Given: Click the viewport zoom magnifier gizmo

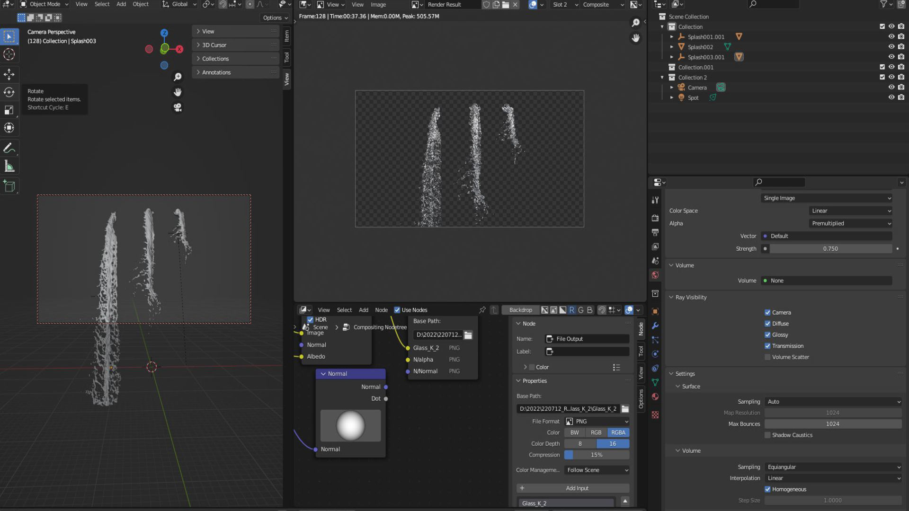Looking at the screenshot, I should [178, 77].
